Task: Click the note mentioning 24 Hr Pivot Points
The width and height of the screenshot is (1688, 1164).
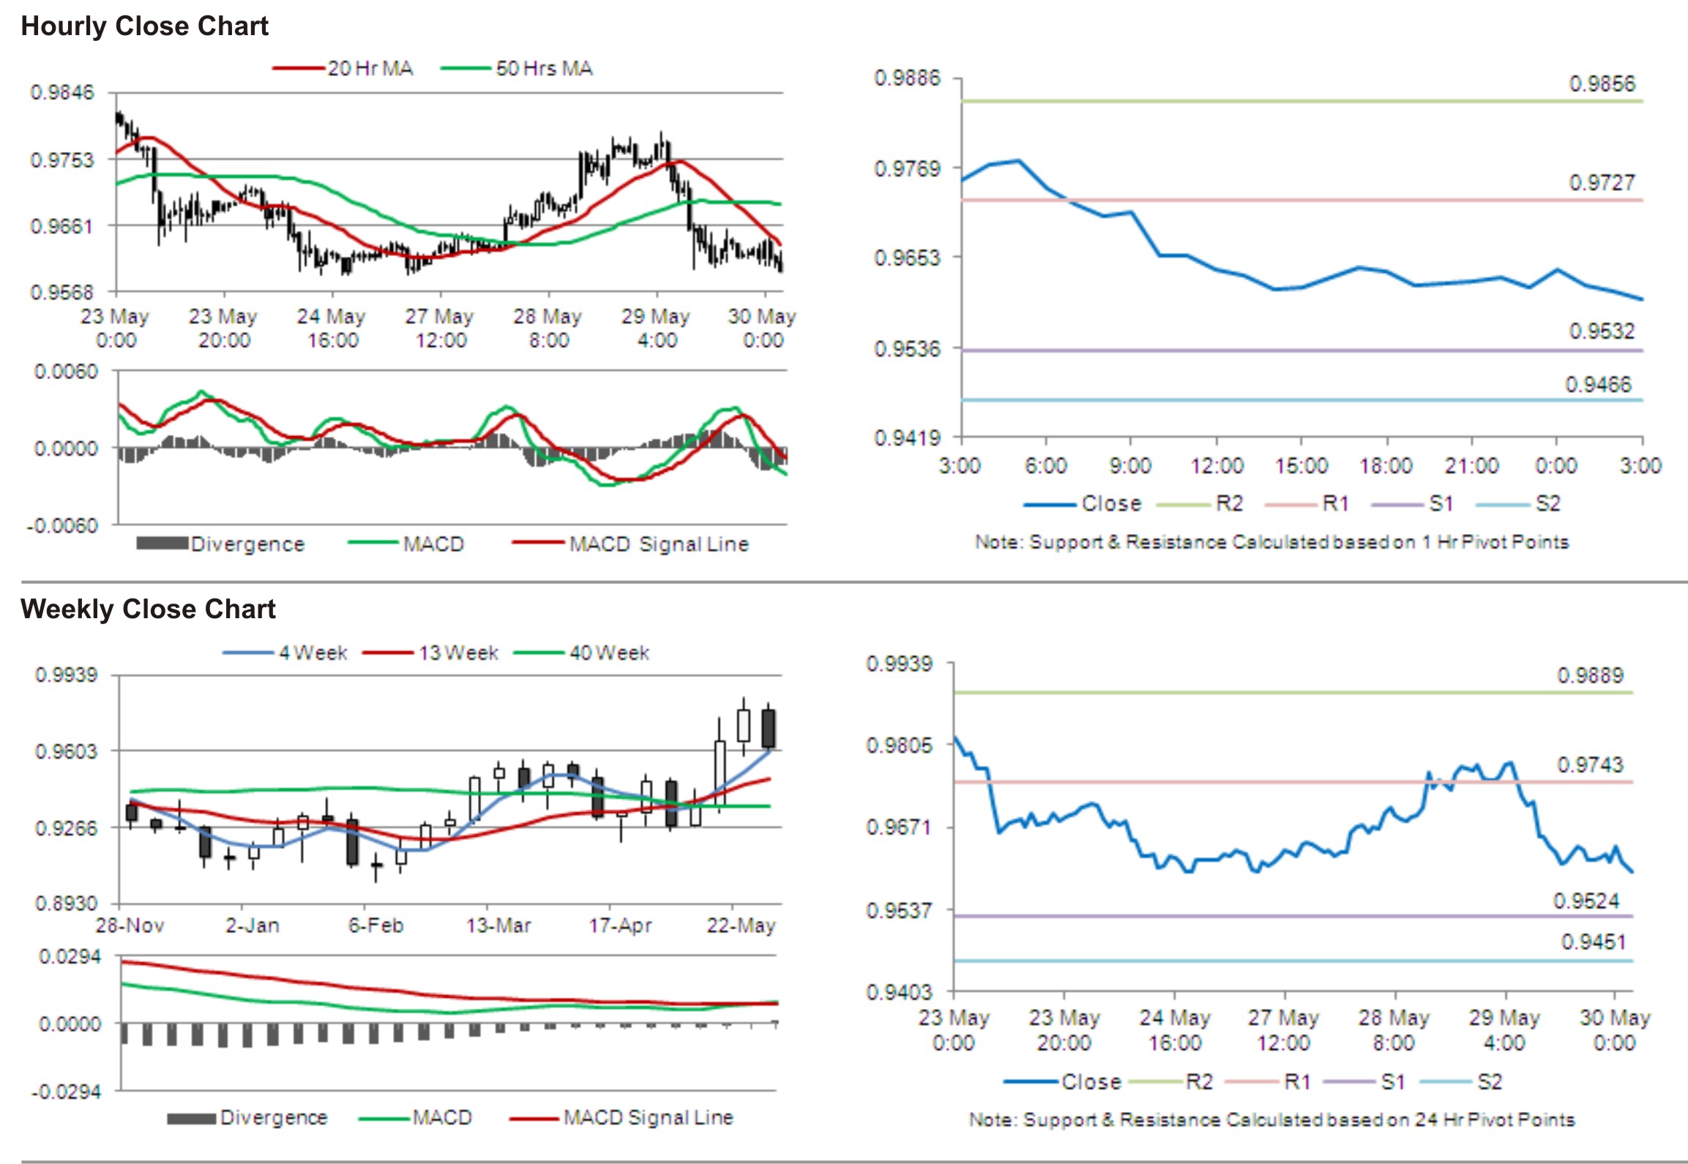Action: pos(1271,1120)
